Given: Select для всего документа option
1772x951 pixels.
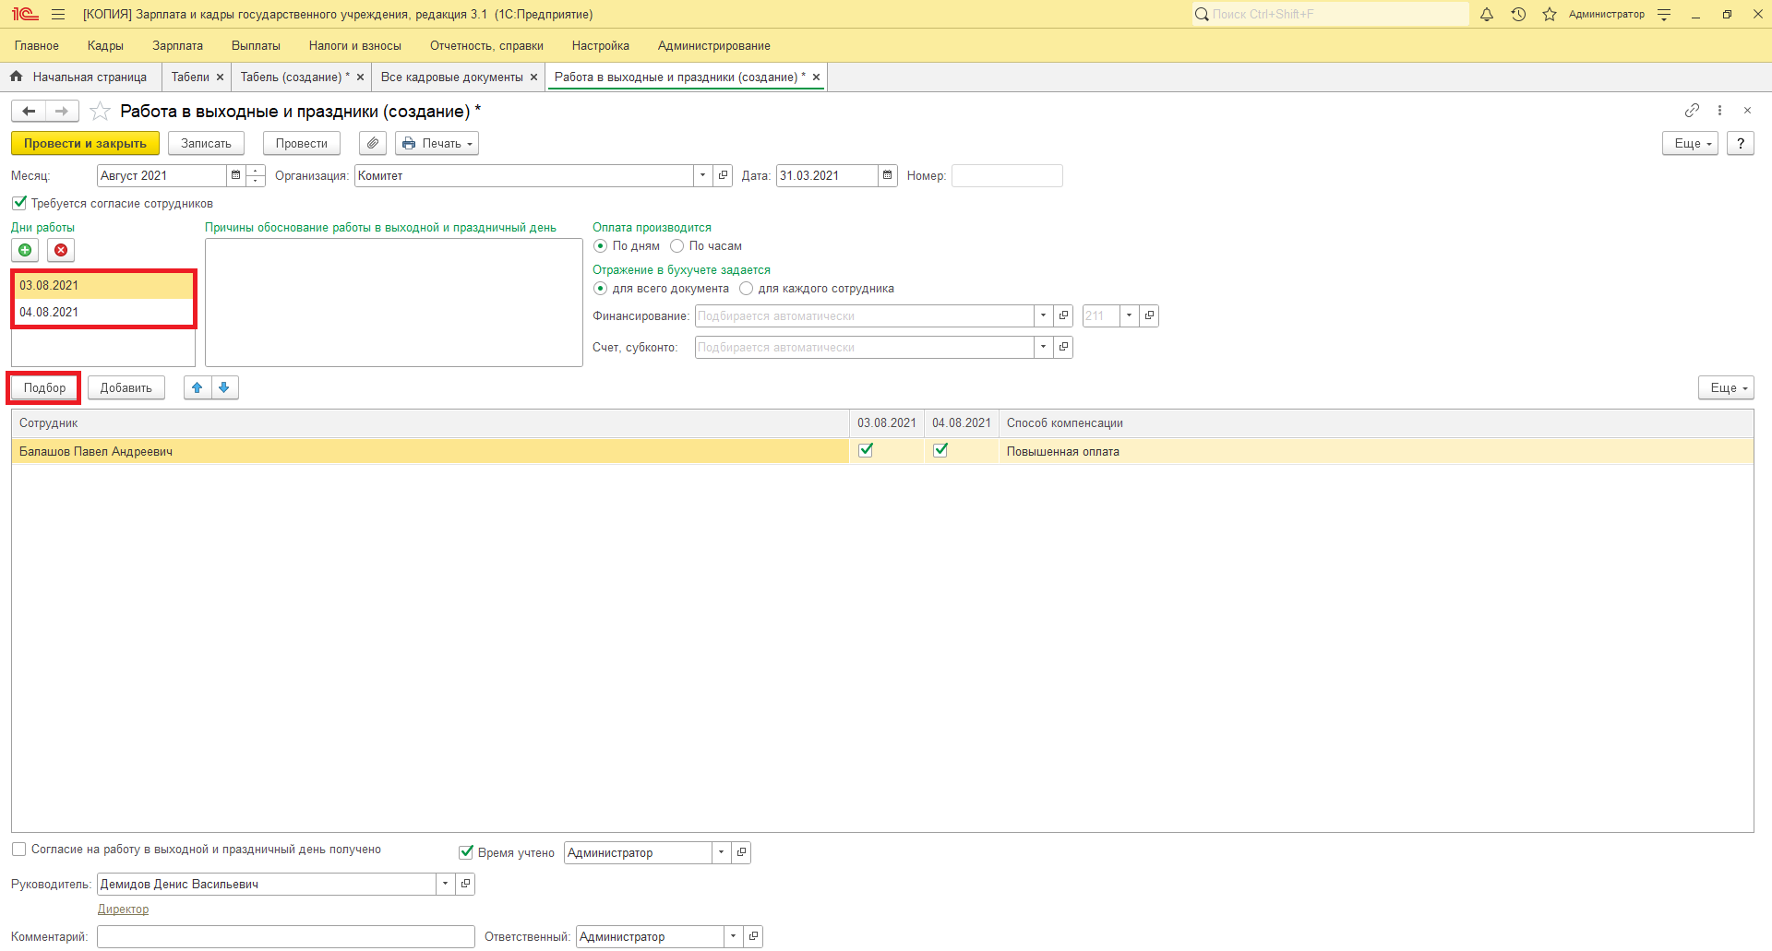Looking at the screenshot, I should pos(601,289).
